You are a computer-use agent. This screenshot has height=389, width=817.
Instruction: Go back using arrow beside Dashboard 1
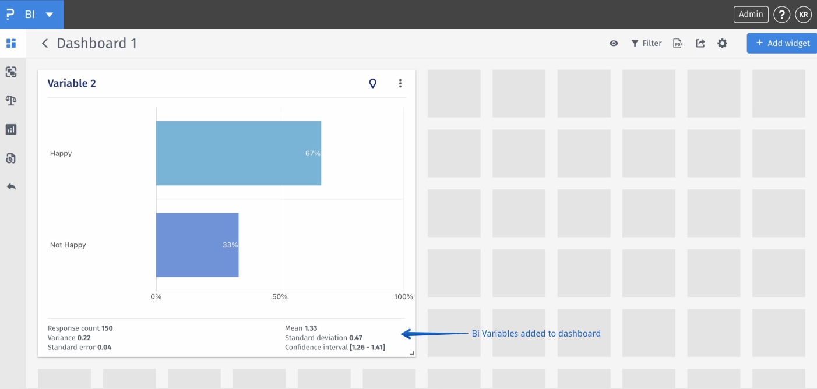click(x=45, y=43)
